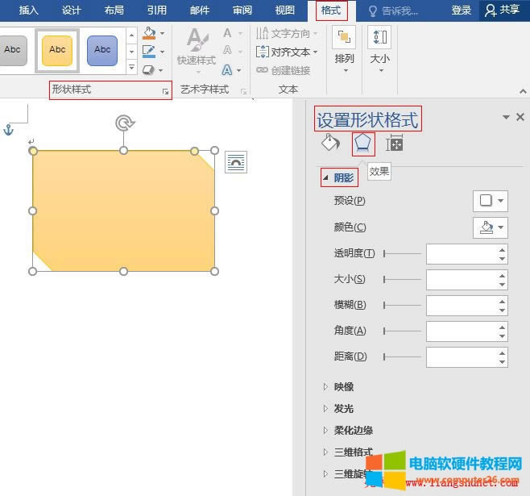Open the Fill & Line tab icon
The image size is (530, 496).
tap(330, 144)
